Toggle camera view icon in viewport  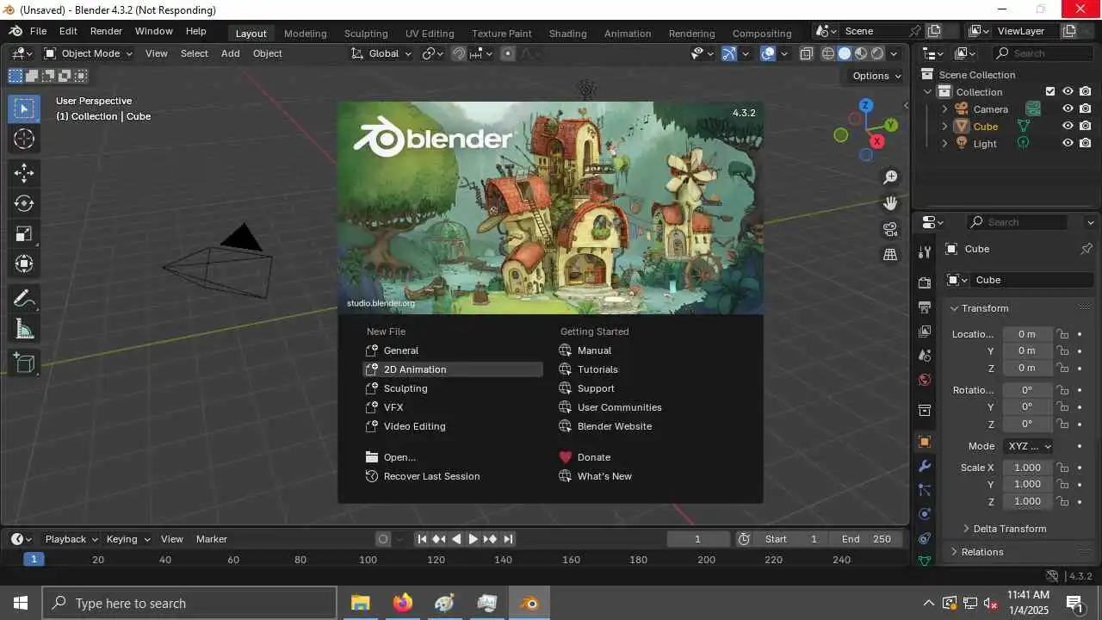pyautogui.click(x=890, y=229)
